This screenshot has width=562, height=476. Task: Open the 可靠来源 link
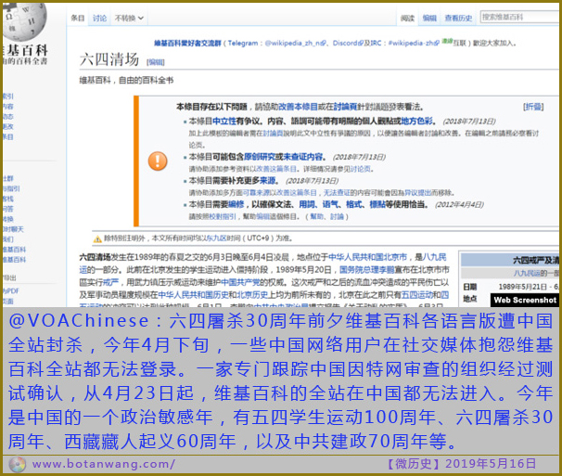point(255,193)
